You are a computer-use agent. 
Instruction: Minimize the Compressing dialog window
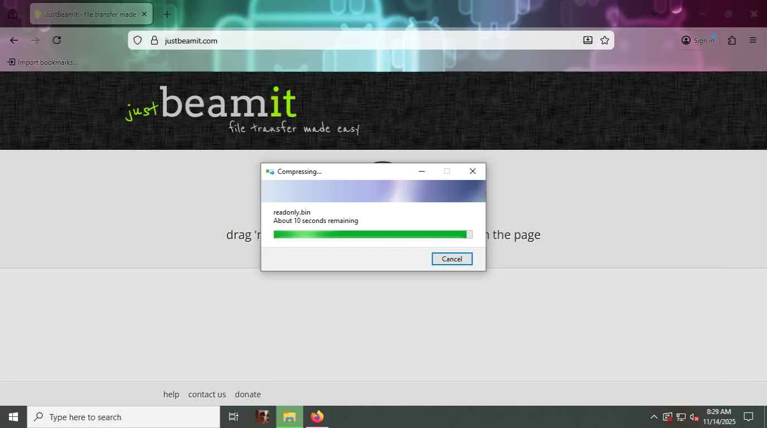422,171
